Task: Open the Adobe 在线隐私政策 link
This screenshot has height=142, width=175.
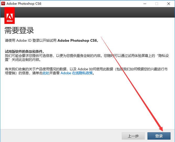Action: pos(77,73)
